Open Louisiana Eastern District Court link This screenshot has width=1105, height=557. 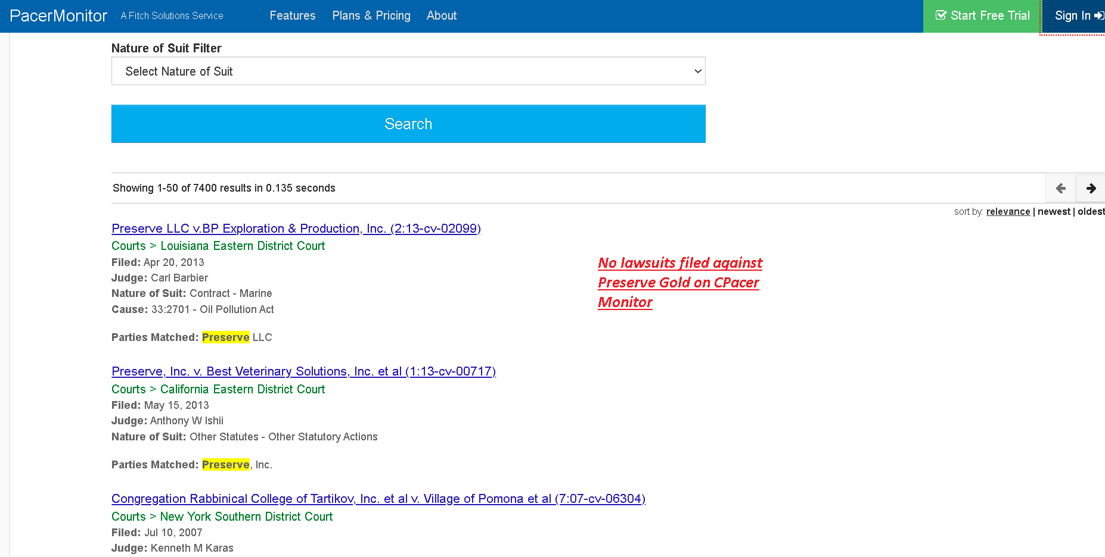243,246
